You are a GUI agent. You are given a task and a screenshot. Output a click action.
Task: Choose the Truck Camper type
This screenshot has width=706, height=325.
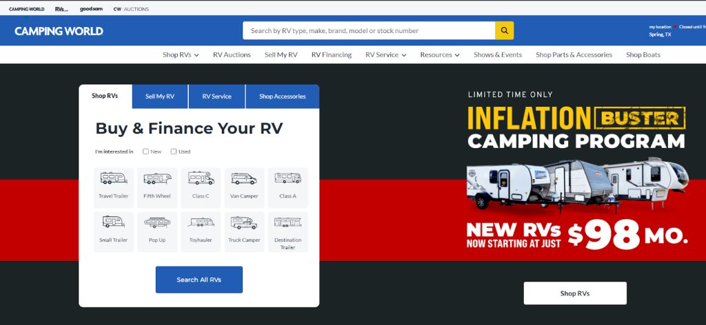[x=245, y=231]
